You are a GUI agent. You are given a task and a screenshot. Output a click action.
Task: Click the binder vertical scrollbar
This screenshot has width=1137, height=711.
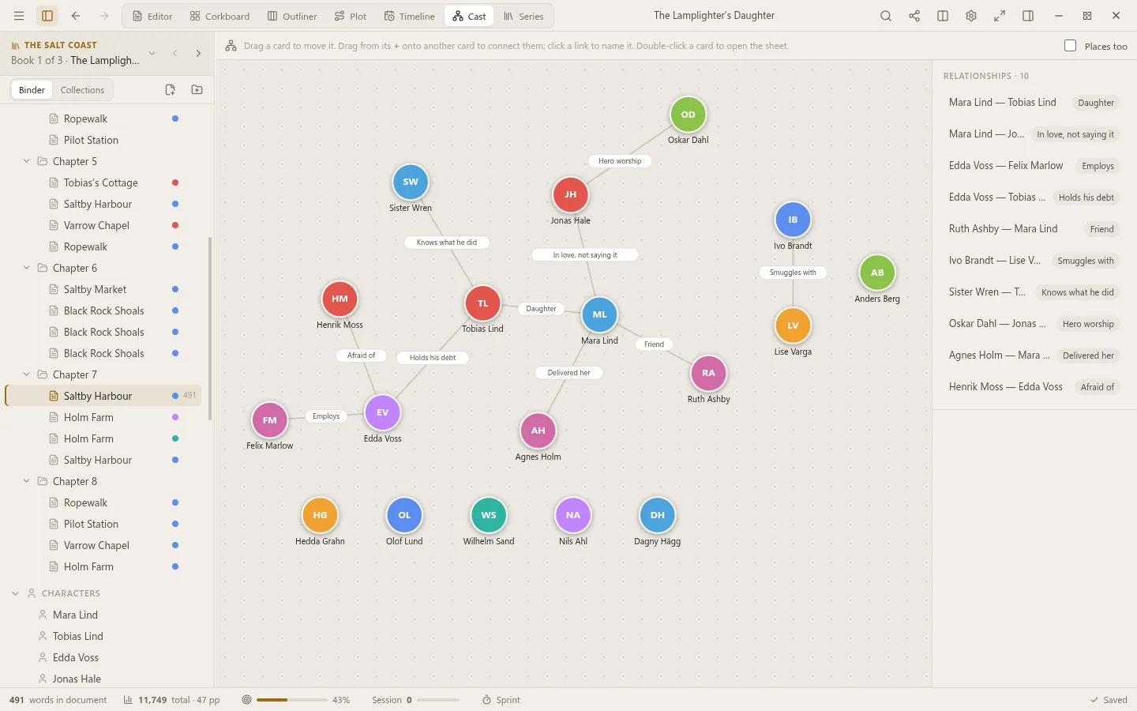210,328
